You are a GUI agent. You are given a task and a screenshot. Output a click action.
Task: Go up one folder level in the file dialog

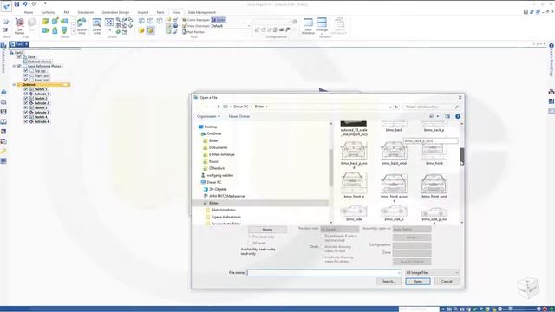[219, 107]
